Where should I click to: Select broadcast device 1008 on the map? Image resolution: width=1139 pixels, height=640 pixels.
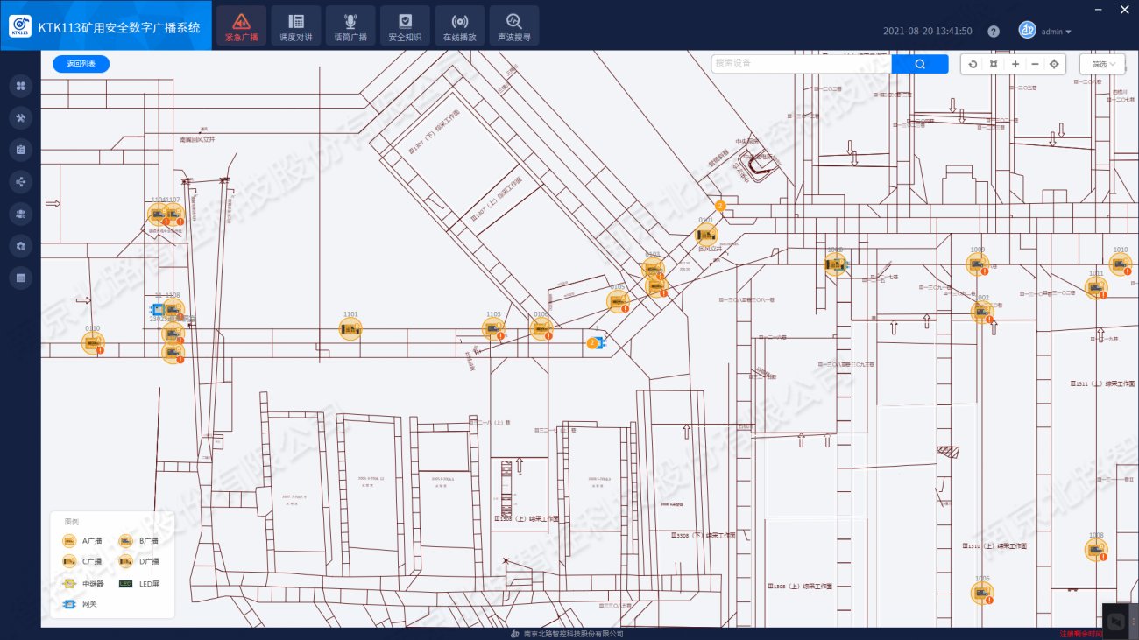(x=1095, y=550)
